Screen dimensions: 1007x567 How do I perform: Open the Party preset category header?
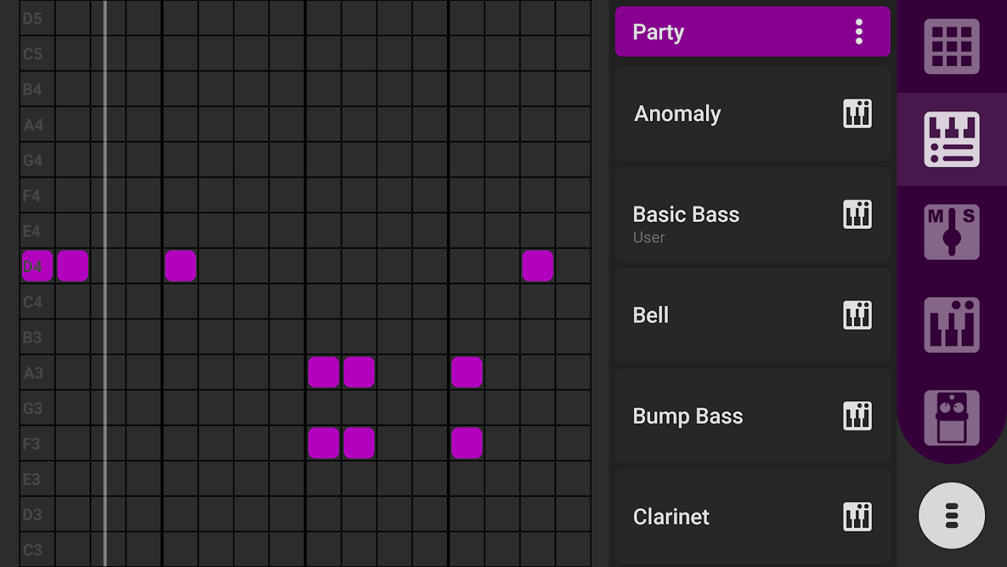(x=729, y=32)
